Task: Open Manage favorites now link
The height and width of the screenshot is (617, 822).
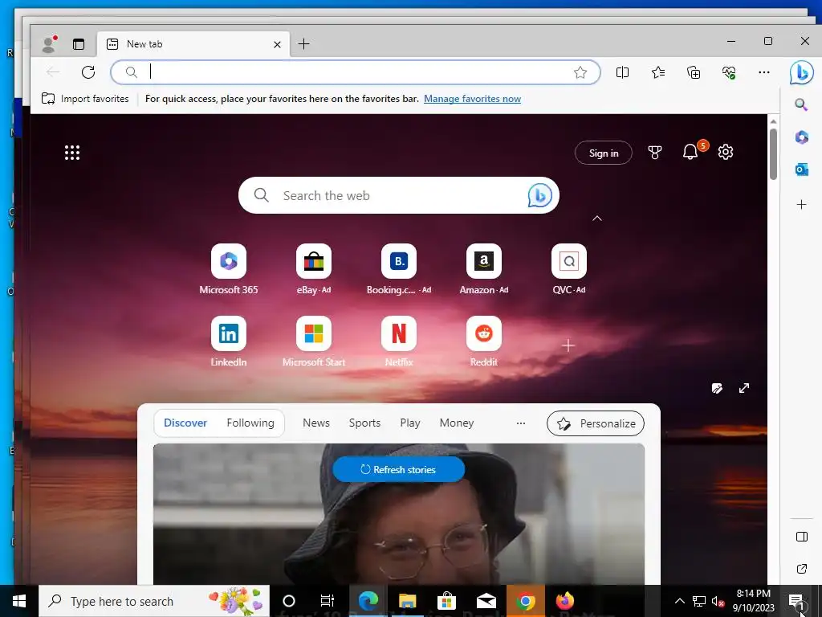Action: [x=472, y=99]
